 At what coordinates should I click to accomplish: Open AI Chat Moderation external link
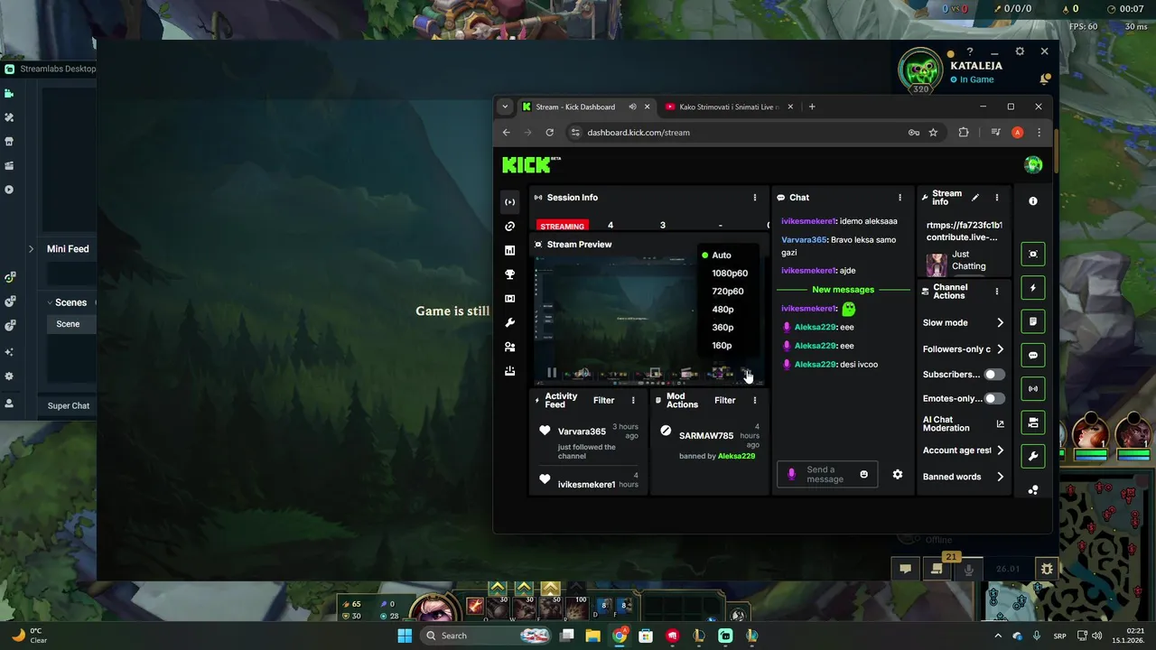coord(1000,423)
